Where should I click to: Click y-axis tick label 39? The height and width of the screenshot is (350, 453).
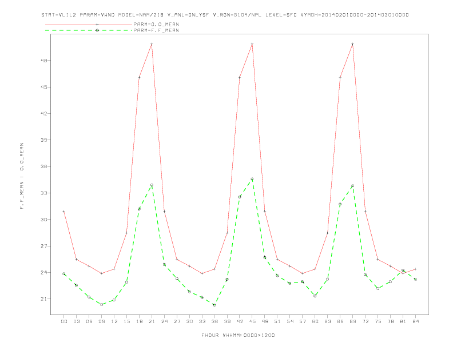tap(44, 140)
